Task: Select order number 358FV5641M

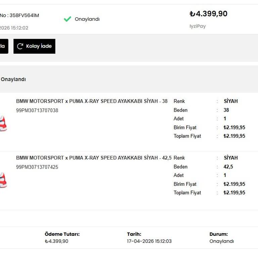Action: [24, 15]
